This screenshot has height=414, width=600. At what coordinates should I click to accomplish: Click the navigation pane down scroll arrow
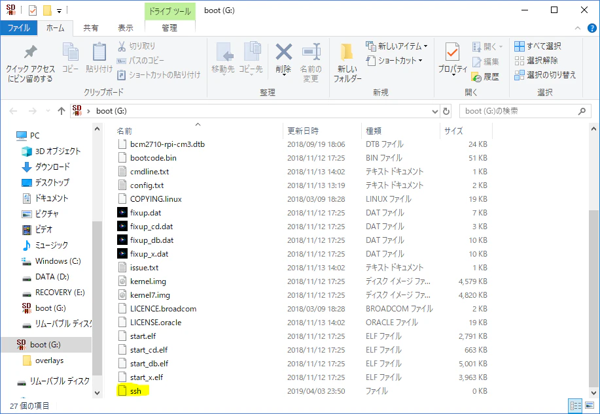coord(97,392)
